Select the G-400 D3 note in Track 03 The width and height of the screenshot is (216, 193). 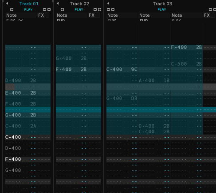pos(122,98)
